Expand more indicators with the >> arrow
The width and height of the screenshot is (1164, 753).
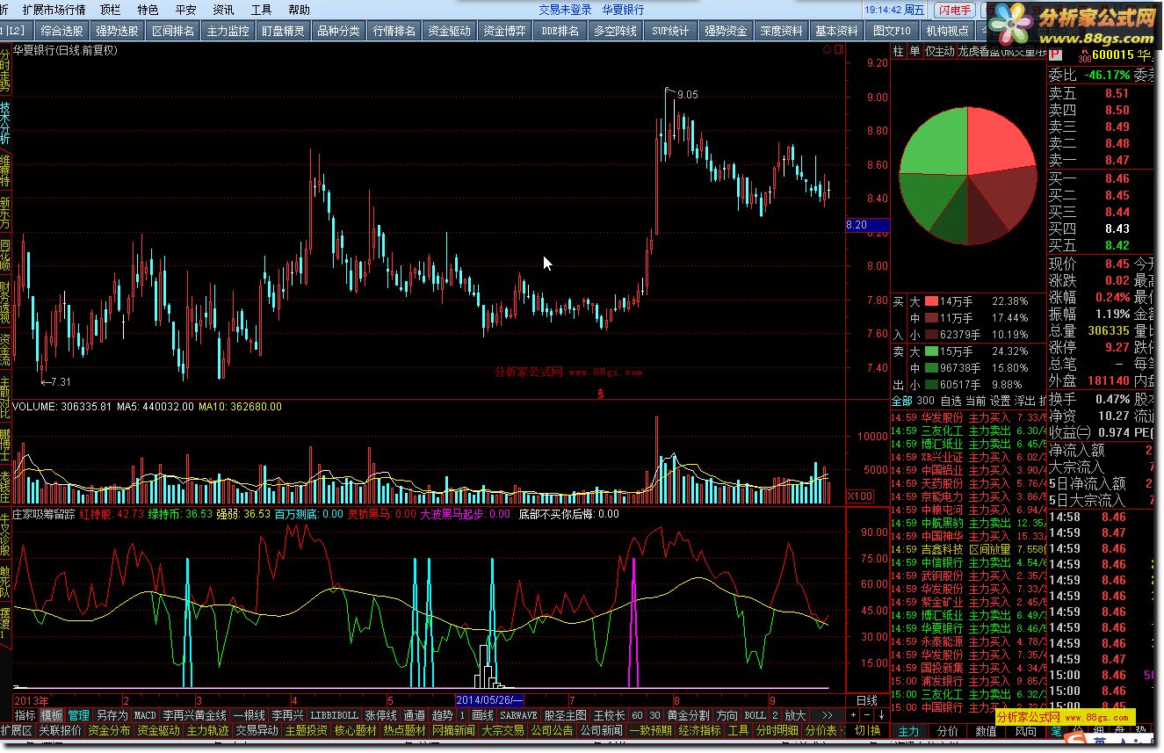[826, 715]
